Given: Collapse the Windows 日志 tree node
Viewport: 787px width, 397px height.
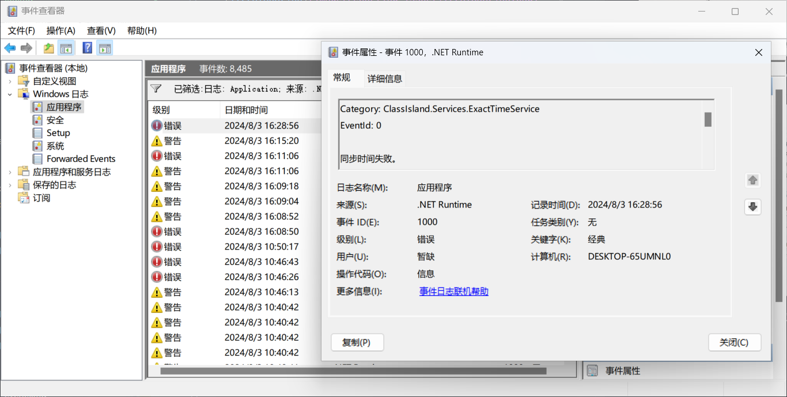Looking at the screenshot, I should [10, 94].
